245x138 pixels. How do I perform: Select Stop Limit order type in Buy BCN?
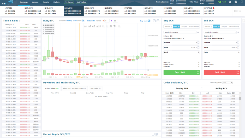pos(194,27)
